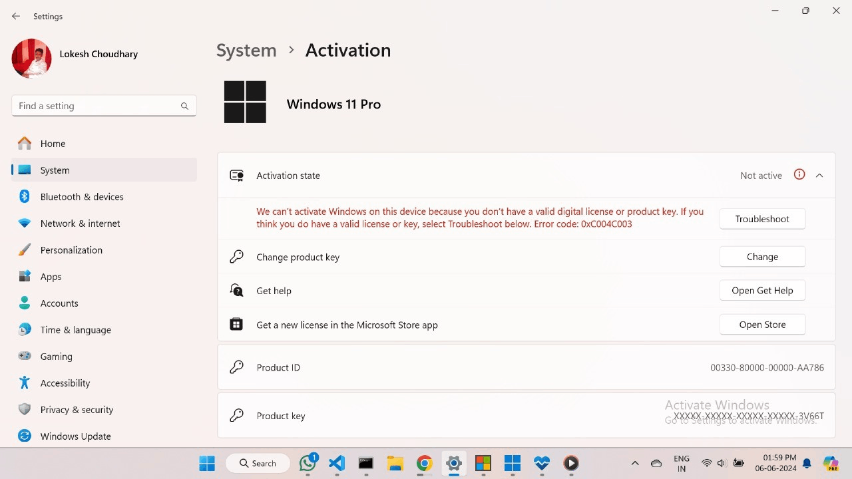
Task: Click the back arrow in Settings
Action: click(16, 16)
